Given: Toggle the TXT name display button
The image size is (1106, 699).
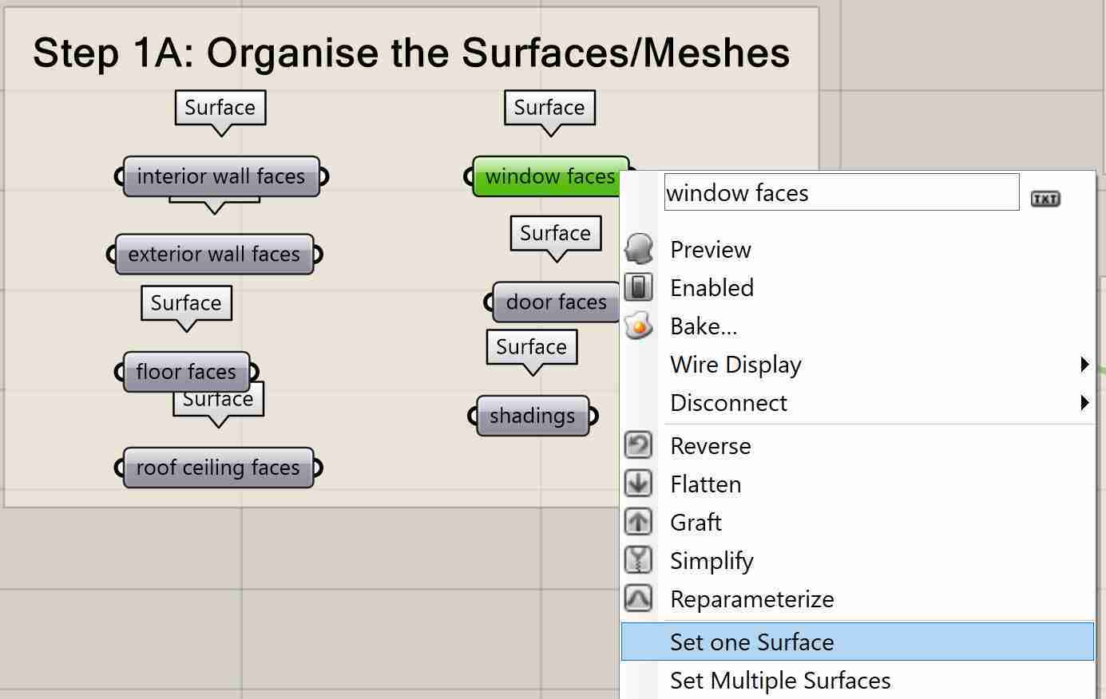Looking at the screenshot, I should (x=1045, y=199).
